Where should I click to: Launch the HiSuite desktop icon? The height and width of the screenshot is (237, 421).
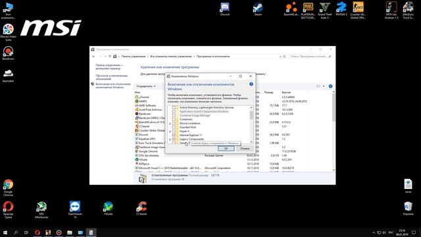(x=108, y=208)
